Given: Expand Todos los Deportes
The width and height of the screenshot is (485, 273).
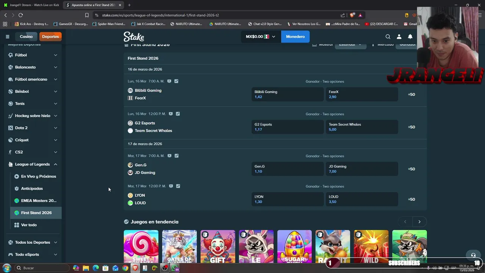Looking at the screenshot, I should (x=33, y=242).
